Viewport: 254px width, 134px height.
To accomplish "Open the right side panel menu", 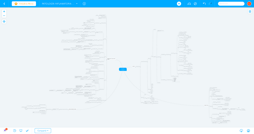I will (250, 11).
